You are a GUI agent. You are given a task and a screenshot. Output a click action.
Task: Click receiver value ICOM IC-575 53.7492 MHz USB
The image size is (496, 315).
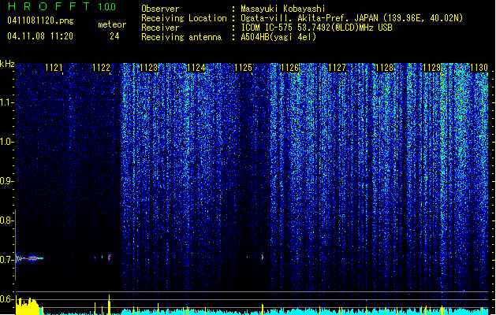pos(317,28)
